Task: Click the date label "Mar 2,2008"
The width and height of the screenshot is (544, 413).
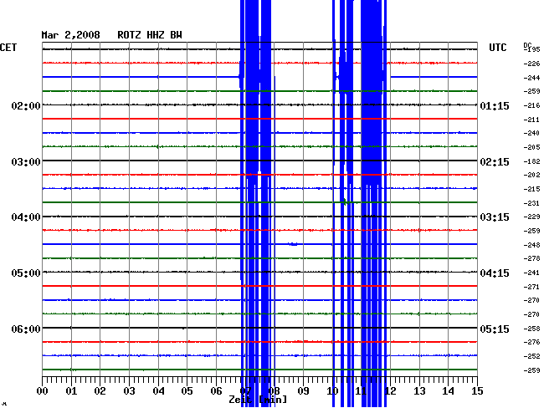Action: [x=71, y=35]
